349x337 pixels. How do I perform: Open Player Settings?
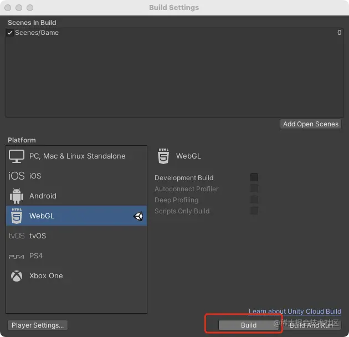coord(38,325)
